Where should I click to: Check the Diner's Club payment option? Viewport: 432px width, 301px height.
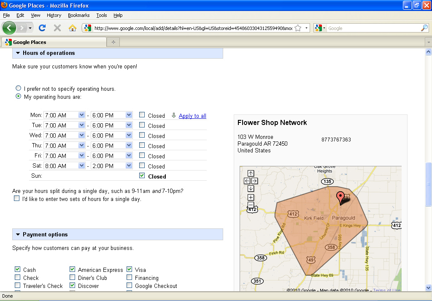click(72, 277)
